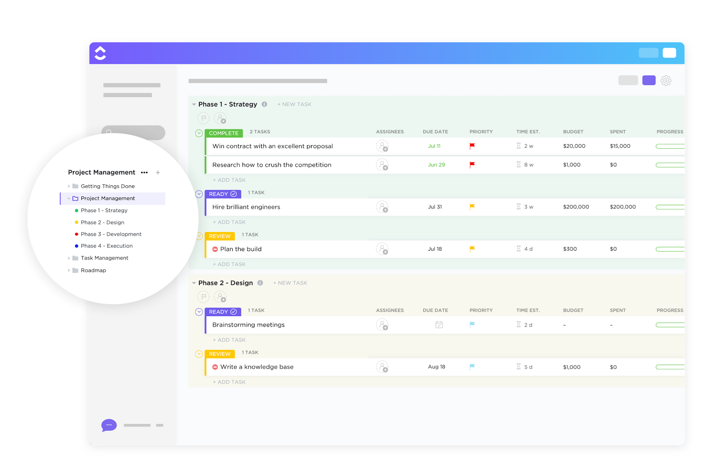Click the hourglass time estimate on 'Hire brilliant engineers'
712x476 pixels.
518,207
